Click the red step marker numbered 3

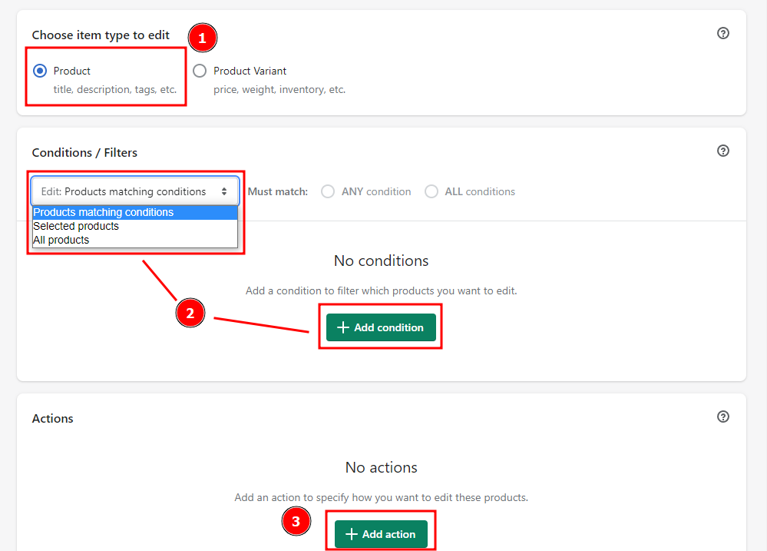pyautogui.click(x=296, y=523)
